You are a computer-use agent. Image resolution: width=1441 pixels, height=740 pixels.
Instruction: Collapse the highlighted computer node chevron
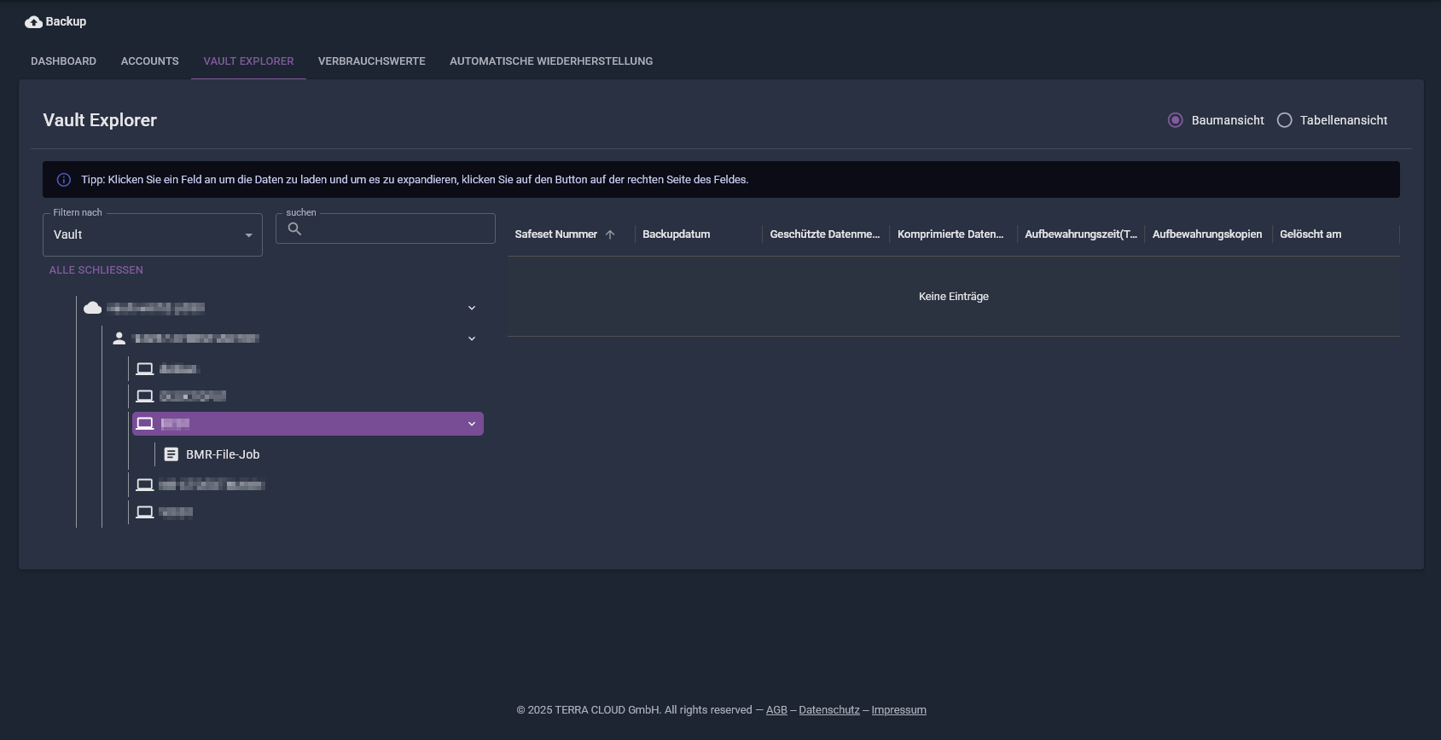472,424
